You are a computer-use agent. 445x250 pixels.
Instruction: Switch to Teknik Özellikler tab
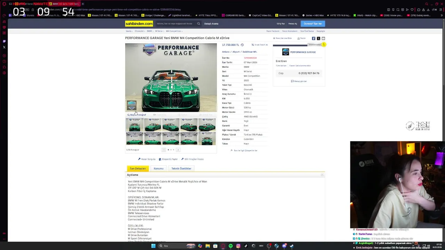[181, 168]
